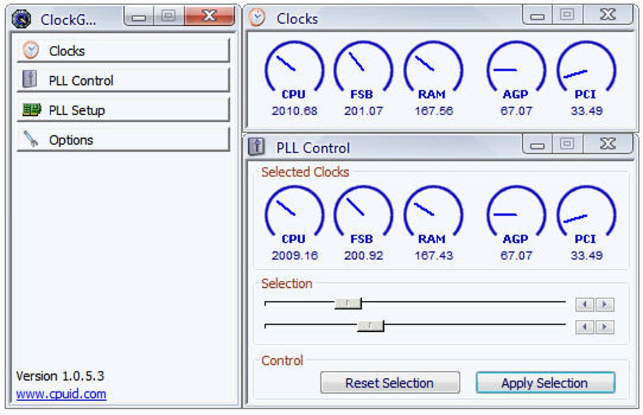Screen dimensions: 643x415
Task: Click the ClockGen app icon in title bar
Action: [x=21, y=19]
